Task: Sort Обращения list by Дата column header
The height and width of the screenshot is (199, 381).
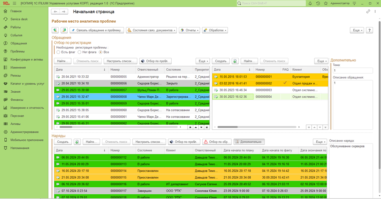Action: coord(81,70)
